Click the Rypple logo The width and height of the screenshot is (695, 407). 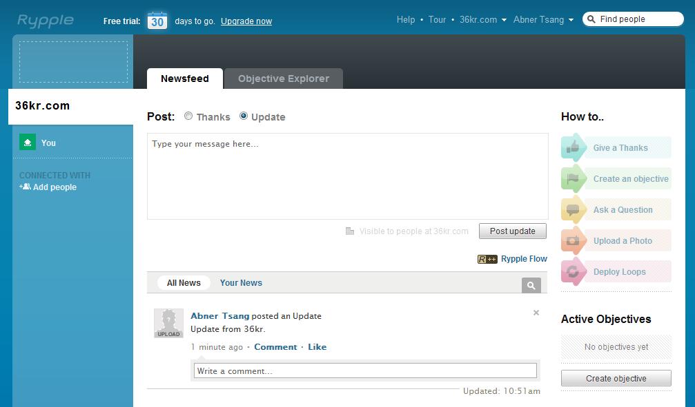pyautogui.click(x=46, y=21)
